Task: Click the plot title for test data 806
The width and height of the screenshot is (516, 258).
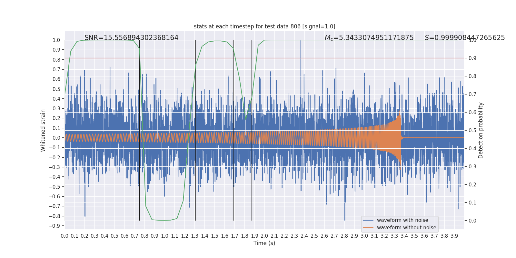Action: tap(264, 26)
